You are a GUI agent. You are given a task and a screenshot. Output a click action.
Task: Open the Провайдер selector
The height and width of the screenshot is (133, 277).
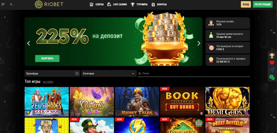pos(52,73)
